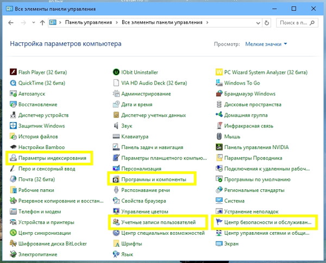Open the Параметры Проводника link

253,158
